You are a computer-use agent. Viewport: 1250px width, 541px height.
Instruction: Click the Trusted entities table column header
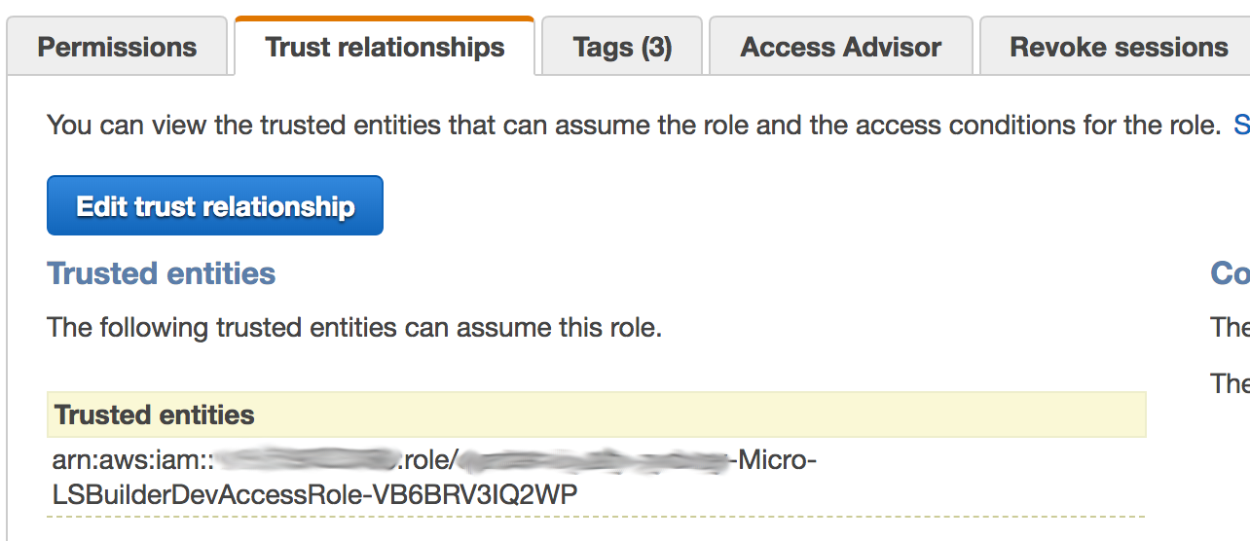155,415
